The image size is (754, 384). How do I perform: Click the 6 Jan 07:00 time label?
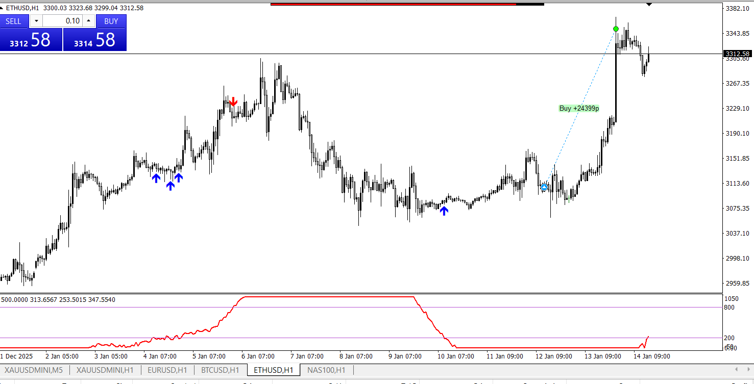click(x=258, y=356)
